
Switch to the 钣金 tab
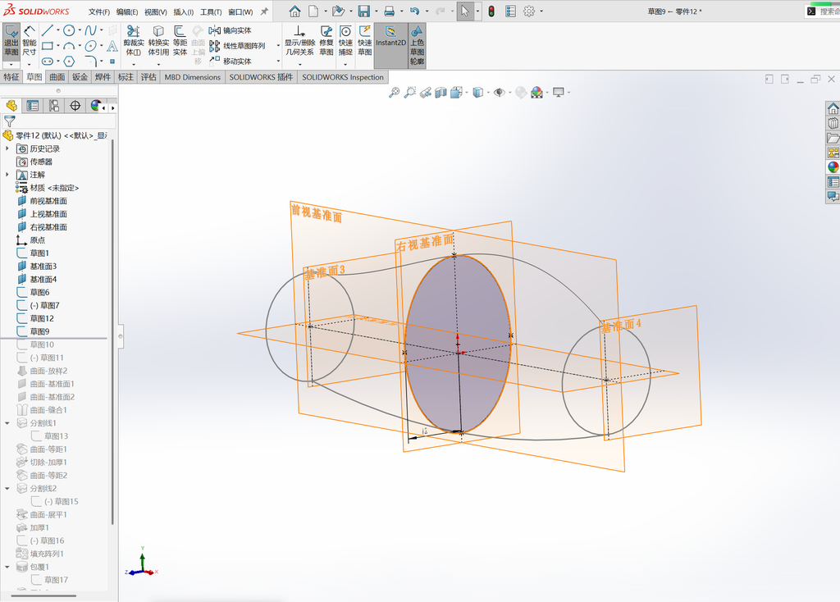tap(80, 77)
